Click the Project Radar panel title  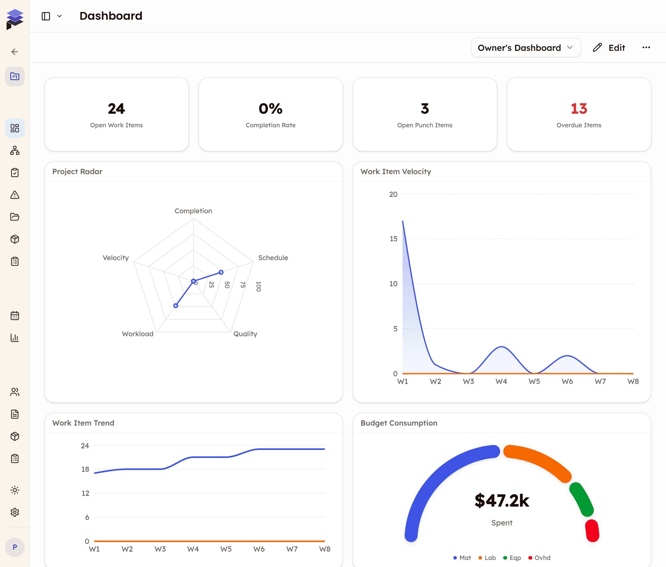pyautogui.click(x=77, y=172)
